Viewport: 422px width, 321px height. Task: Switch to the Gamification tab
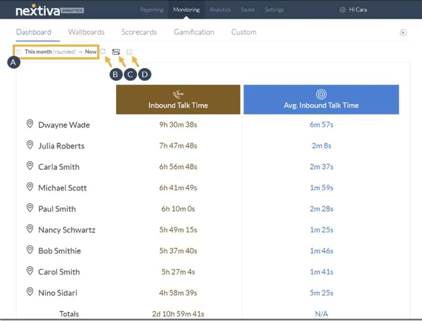click(194, 32)
